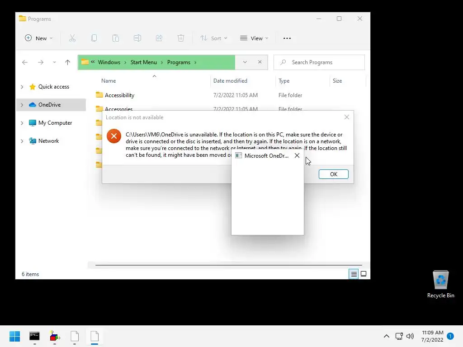Screen dimensions: 463x347
Task: Sort by Date modified column header
Action: coord(230,81)
